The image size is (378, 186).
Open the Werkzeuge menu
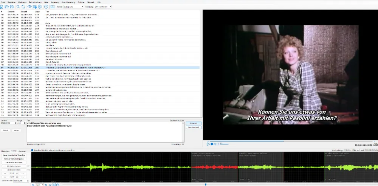[22, 2]
